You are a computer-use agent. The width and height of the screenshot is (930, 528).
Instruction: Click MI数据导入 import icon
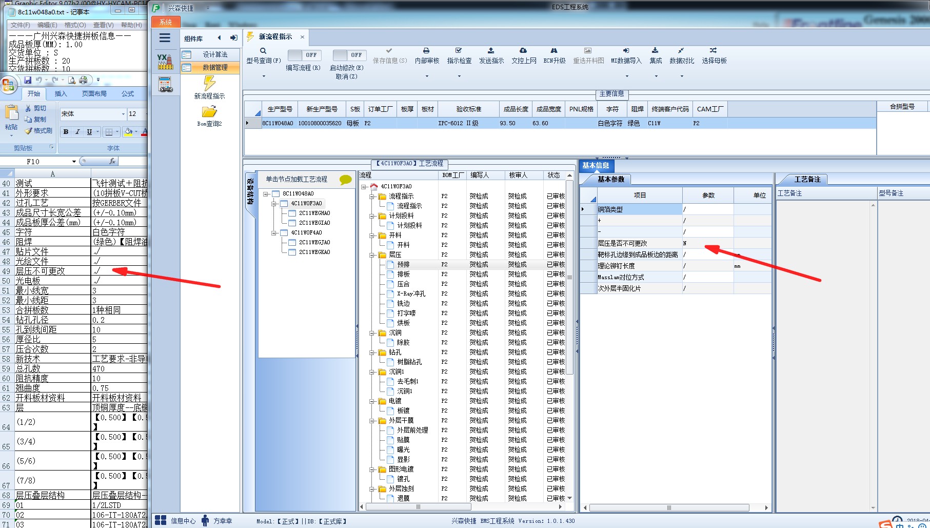[x=626, y=51]
